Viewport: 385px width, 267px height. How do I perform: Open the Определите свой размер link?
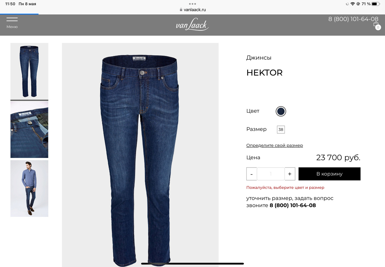point(275,145)
